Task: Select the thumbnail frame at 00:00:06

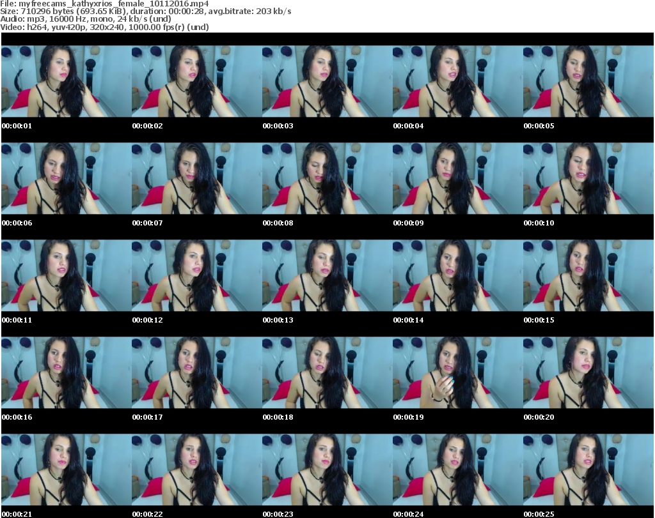Action: point(67,178)
